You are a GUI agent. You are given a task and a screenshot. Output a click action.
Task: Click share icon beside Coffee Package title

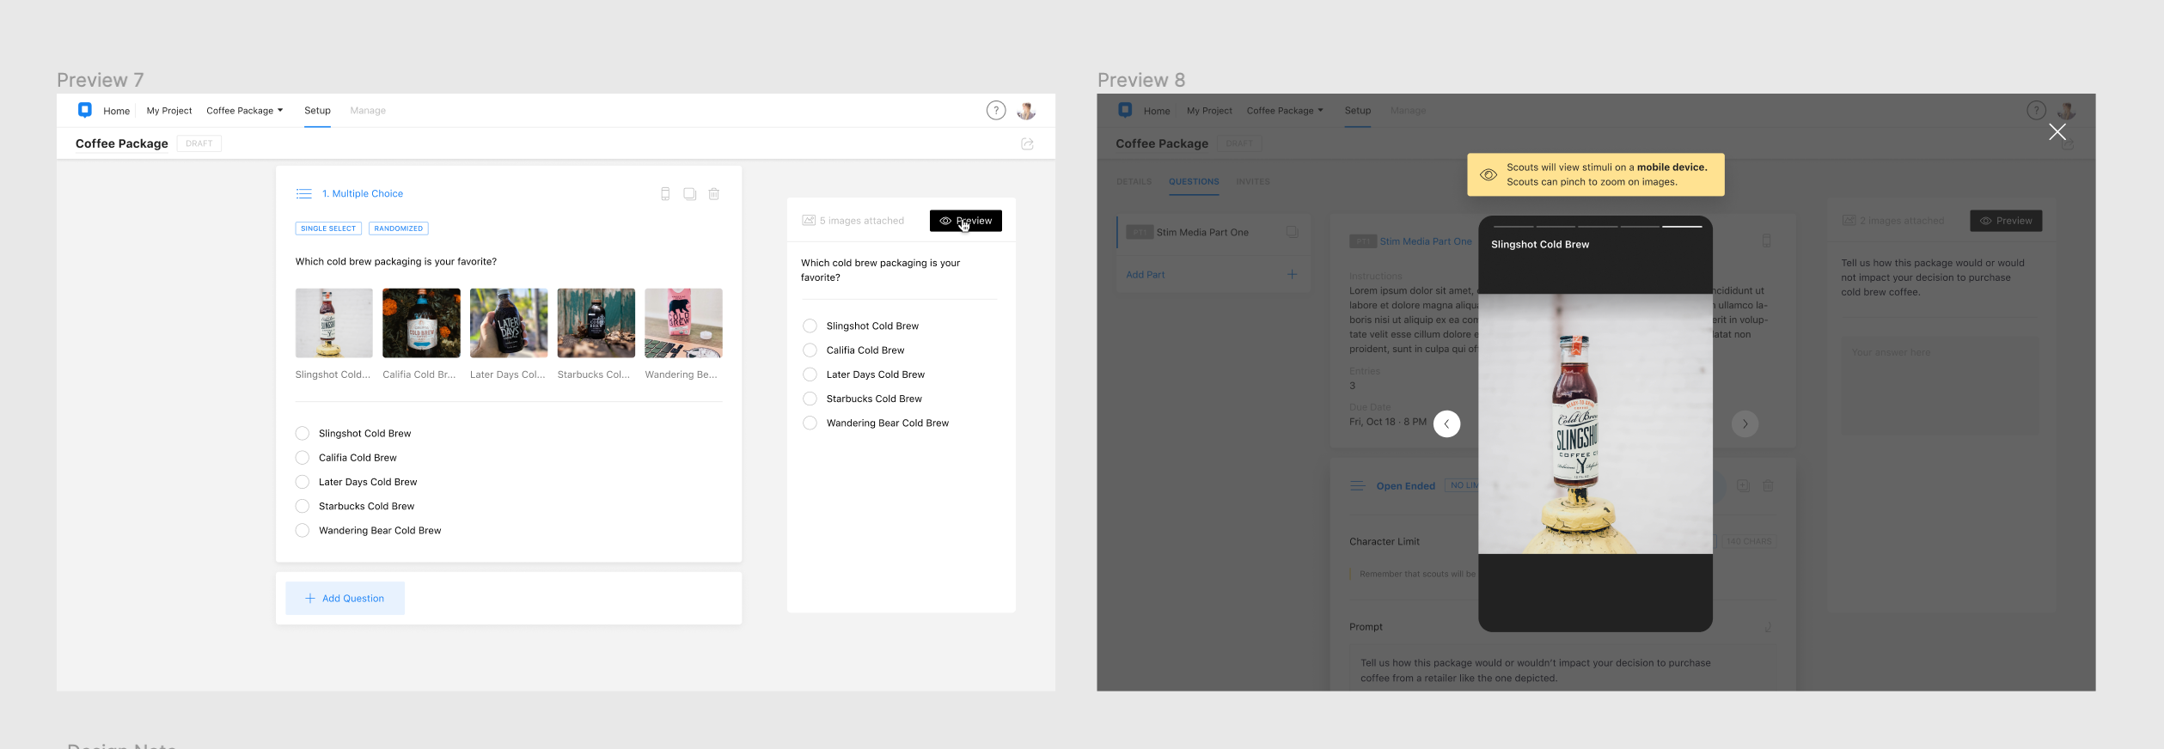click(1027, 143)
